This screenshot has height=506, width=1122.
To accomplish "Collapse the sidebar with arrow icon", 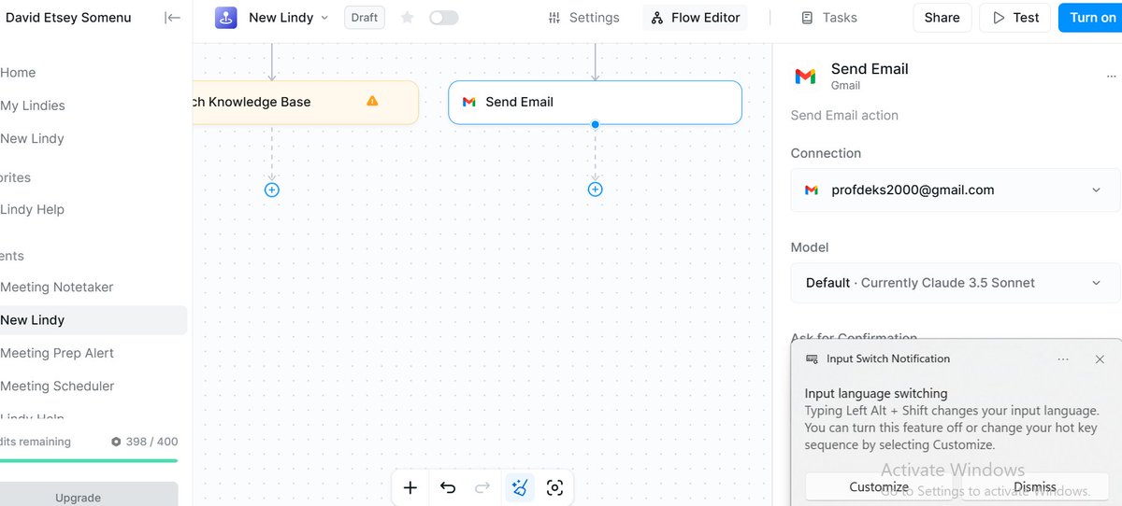I will click(172, 17).
